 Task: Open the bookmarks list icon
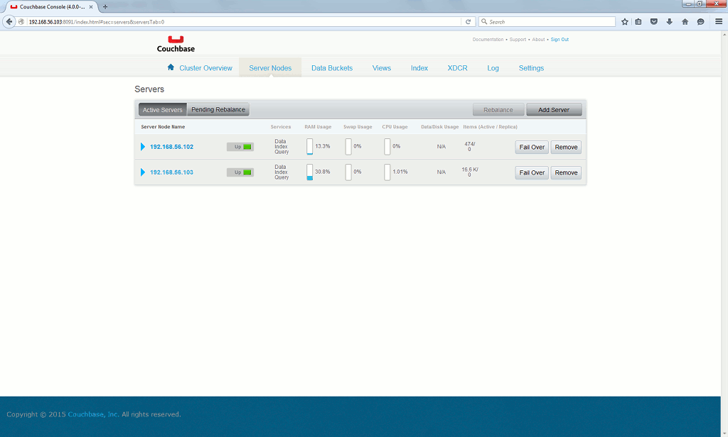click(638, 22)
